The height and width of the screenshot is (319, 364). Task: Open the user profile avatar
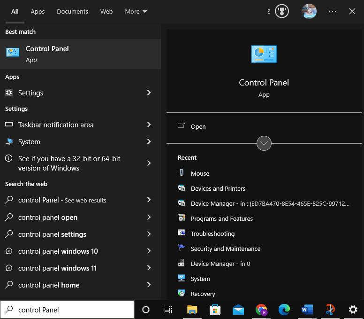(x=309, y=11)
